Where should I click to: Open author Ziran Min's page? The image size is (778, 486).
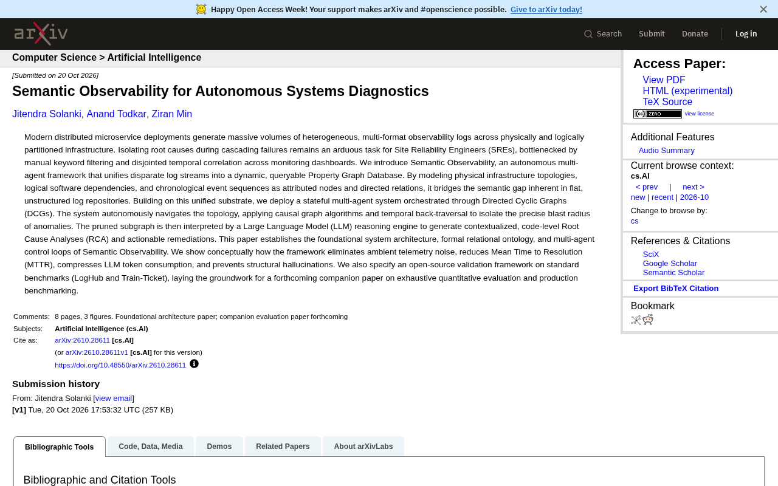pos(172,114)
